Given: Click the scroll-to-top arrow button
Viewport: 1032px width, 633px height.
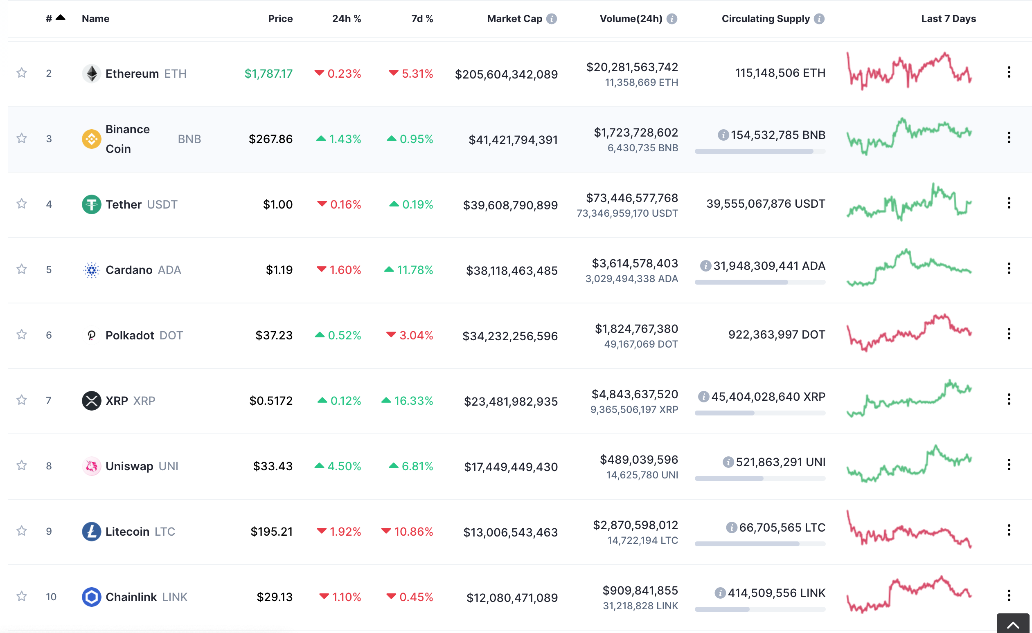Looking at the screenshot, I should point(1013,624).
